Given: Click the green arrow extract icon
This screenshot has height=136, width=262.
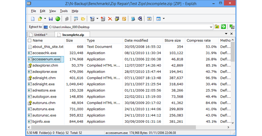Looking at the screenshot, I should click(224, 27).
